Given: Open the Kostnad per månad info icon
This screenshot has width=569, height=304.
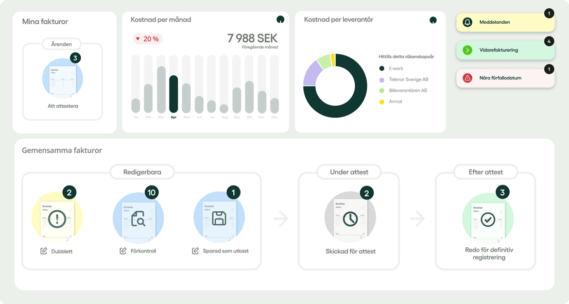Looking at the screenshot, I should (x=280, y=20).
